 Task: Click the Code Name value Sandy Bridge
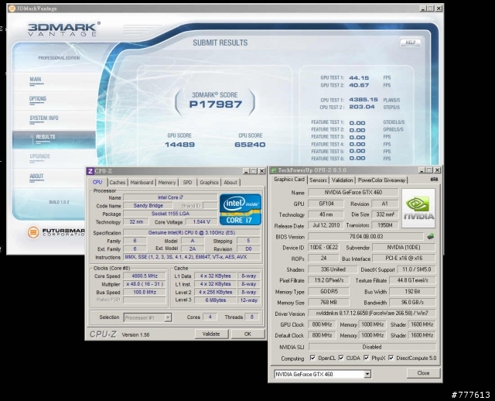tap(148, 205)
